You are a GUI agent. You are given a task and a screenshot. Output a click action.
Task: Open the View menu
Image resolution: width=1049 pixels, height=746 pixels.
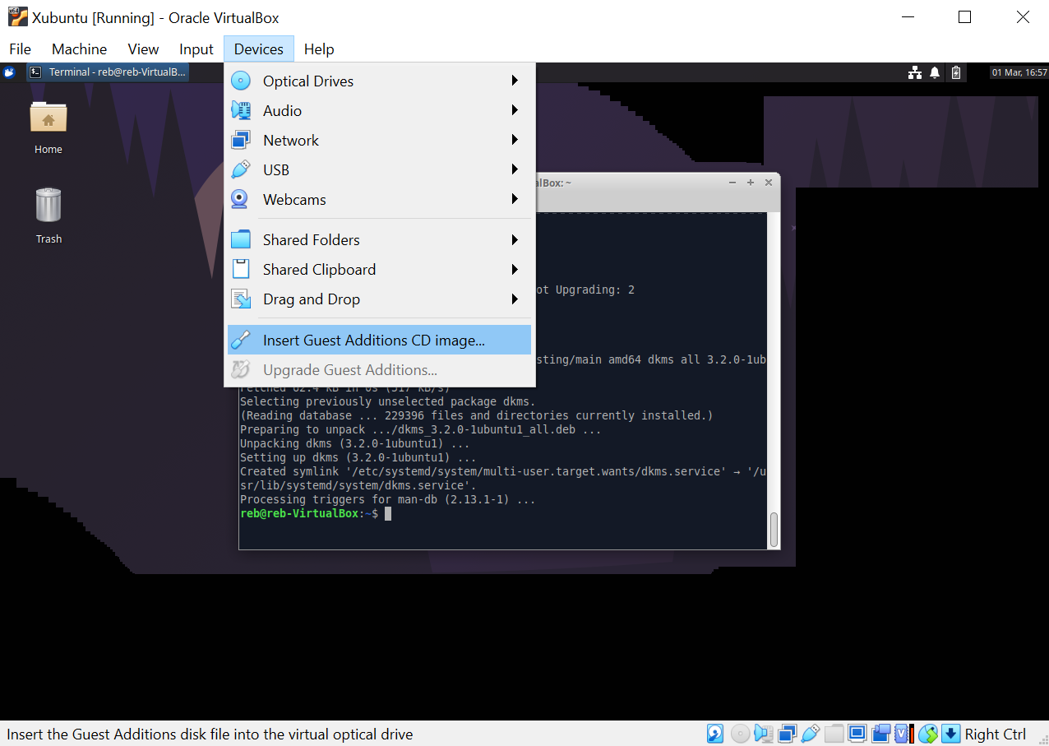click(x=143, y=49)
